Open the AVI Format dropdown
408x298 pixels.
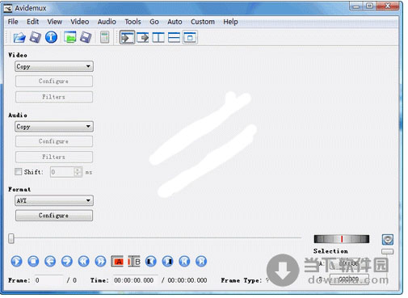[54, 200]
